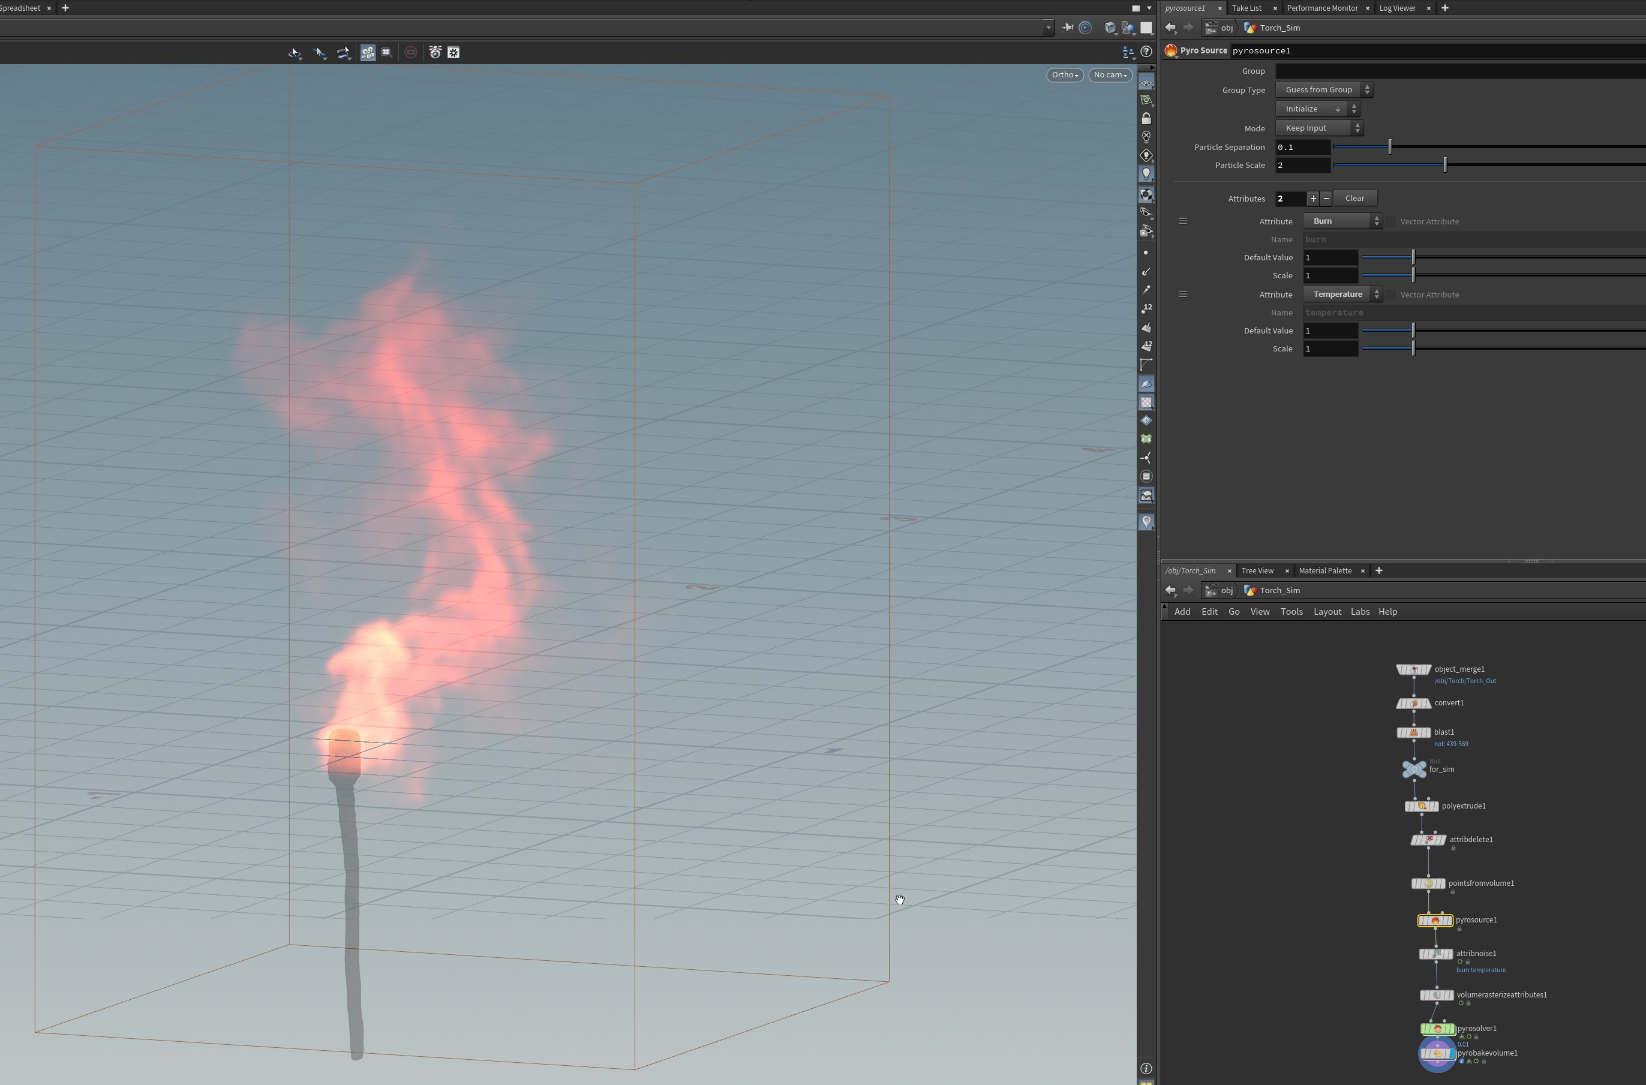Click the for_sim null node icon
This screenshot has height=1085, width=1646.
[1413, 769]
